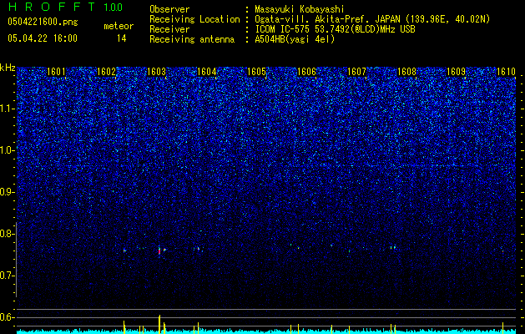Select the observer name Masayuki Kobayashi
Image resolution: width=525 pixels, height=334 pixels.
coord(300,10)
